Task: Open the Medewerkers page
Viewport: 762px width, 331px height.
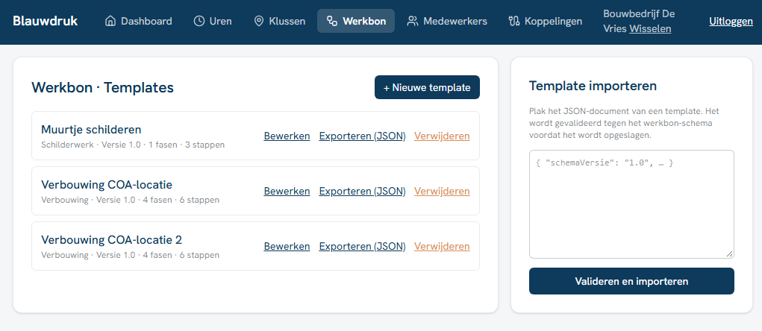Action: [x=447, y=21]
